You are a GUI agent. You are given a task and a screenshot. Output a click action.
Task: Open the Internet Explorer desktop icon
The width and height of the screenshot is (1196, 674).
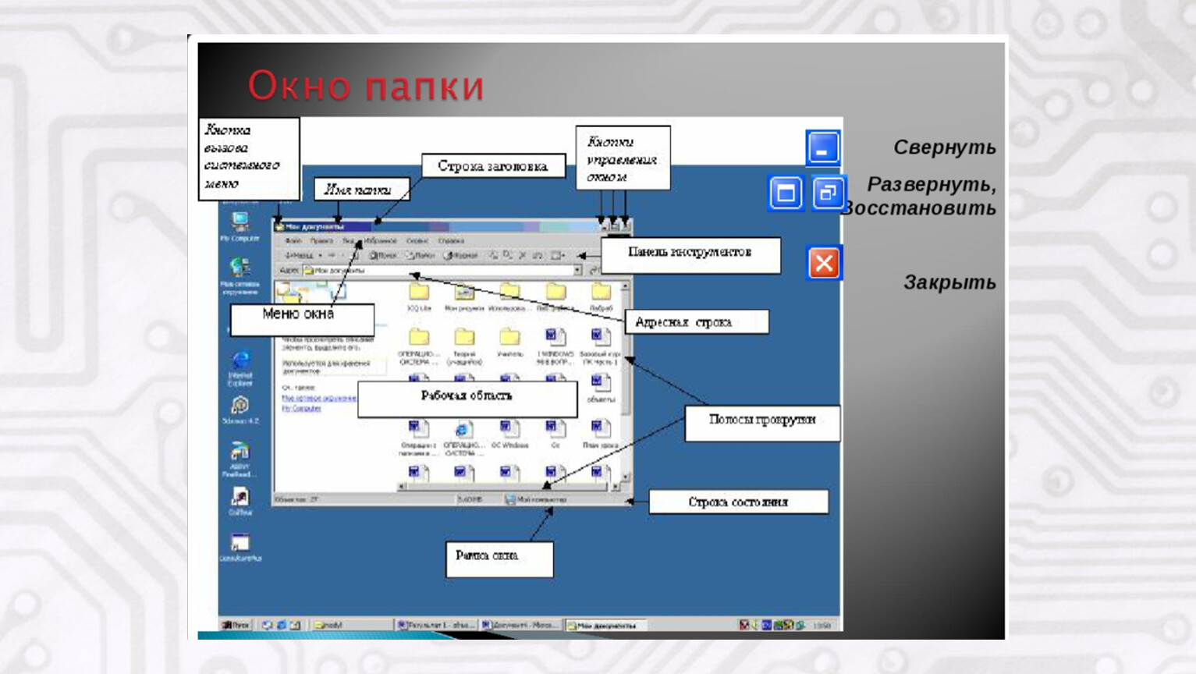point(240,360)
